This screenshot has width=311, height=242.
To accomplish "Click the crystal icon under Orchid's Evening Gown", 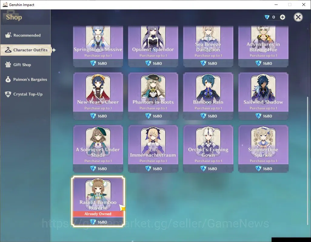I will 203,168.
